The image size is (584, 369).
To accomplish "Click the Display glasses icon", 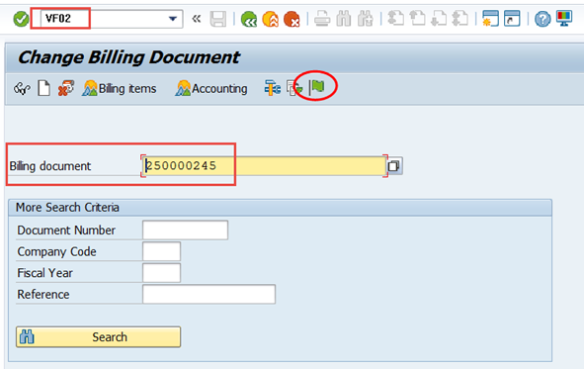I will (x=22, y=89).
